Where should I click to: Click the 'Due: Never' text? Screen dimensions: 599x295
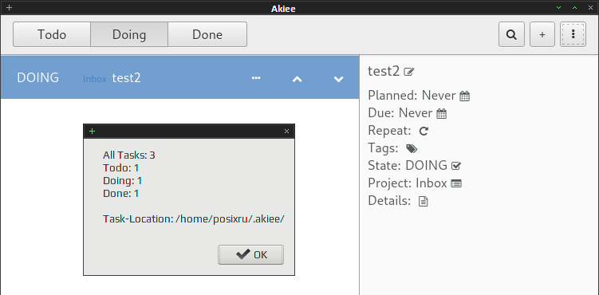[x=400, y=113]
